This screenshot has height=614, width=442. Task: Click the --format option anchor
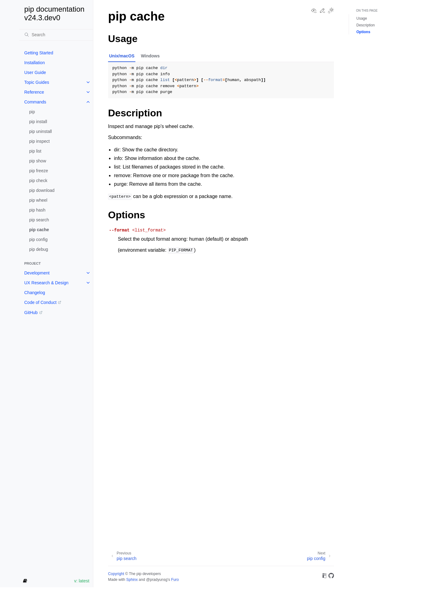point(119,230)
